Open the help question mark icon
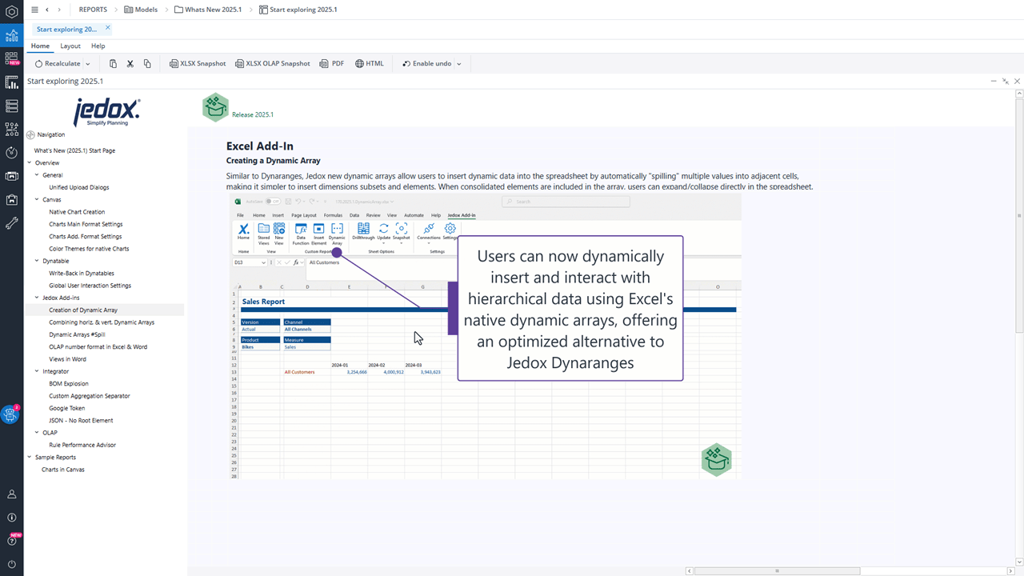The image size is (1024, 576). click(x=11, y=541)
